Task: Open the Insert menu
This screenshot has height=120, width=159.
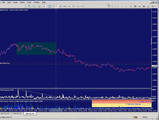Action: [16, 2]
